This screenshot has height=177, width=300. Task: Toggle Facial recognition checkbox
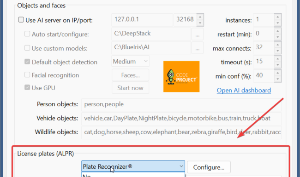[27, 74]
